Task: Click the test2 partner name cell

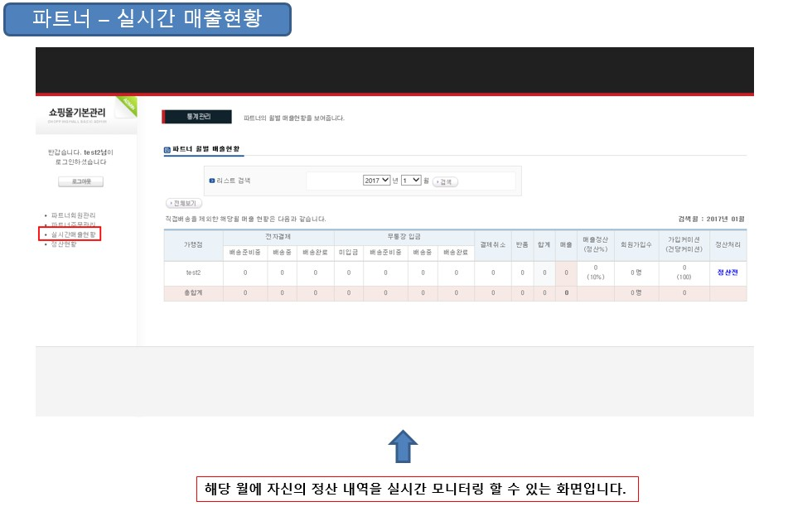Action: [x=194, y=272]
